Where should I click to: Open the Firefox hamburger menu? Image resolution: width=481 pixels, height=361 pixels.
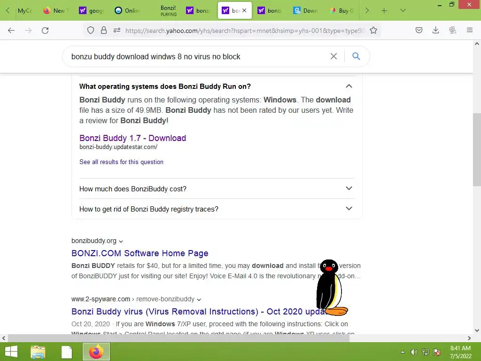coord(470,30)
